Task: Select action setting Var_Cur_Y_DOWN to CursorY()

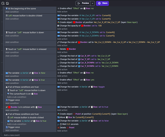Action: point(86,36)
